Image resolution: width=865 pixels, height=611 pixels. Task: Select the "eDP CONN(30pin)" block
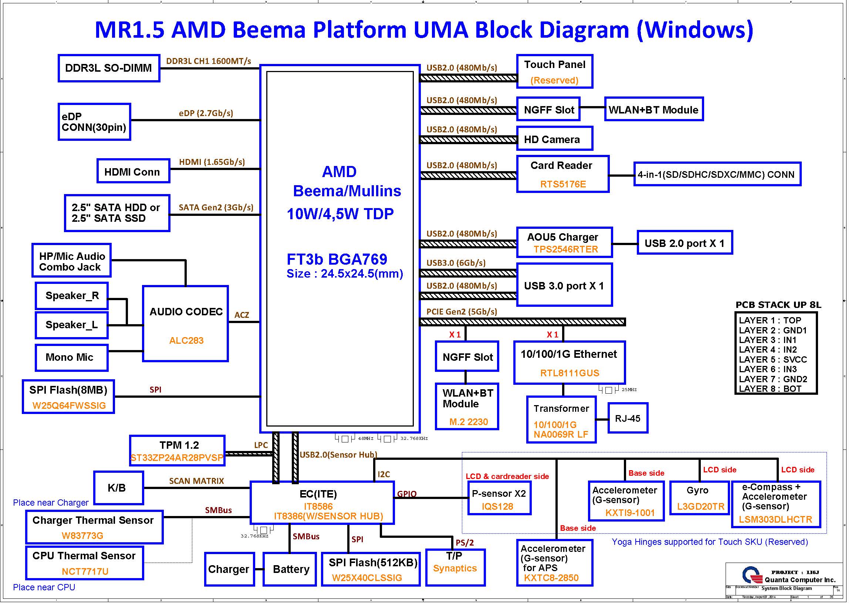(x=94, y=122)
